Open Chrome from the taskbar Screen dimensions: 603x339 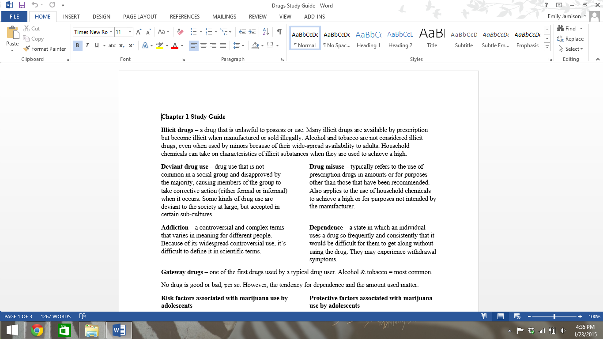(37, 330)
